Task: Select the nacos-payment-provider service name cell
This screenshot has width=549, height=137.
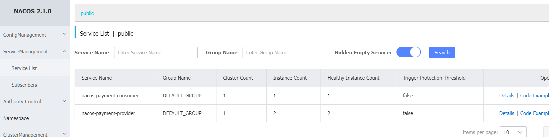Action: point(108,113)
